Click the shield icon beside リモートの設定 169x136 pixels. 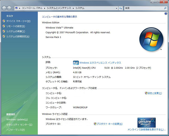pyautogui.click(x=4, y=26)
